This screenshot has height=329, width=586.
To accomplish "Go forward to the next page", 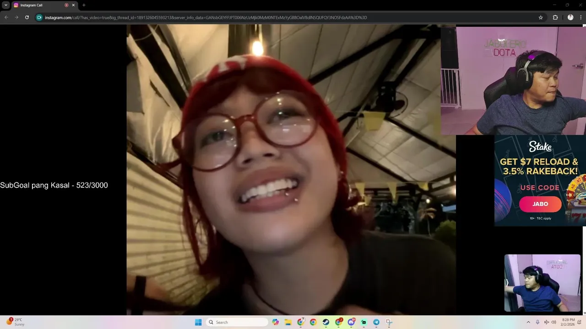I will point(16,17).
